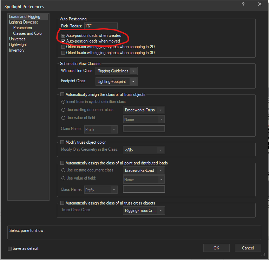Select the Inventory pane

coord(17,50)
